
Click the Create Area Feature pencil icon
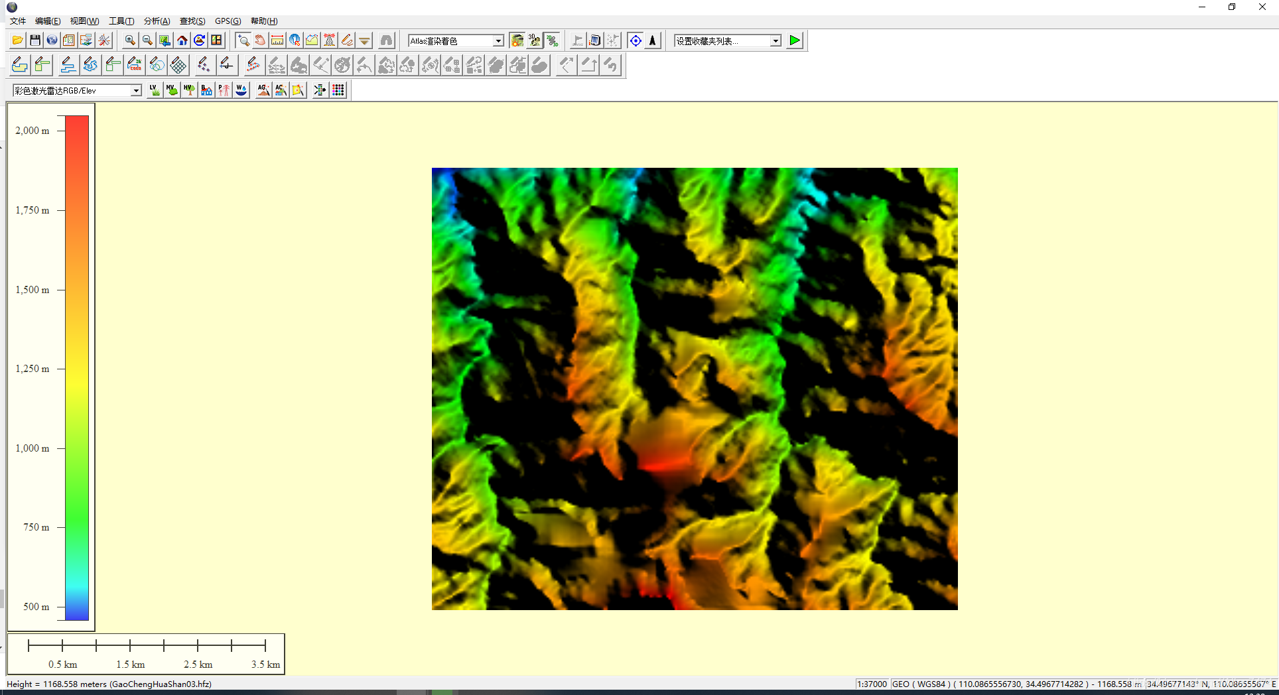tap(20, 65)
